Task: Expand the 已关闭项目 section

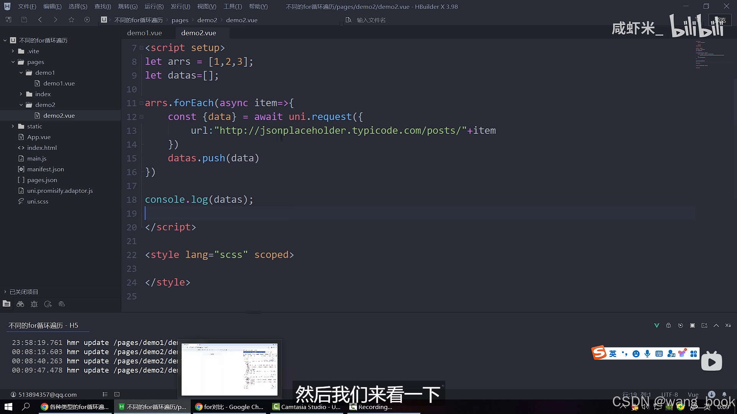Action: point(5,292)
